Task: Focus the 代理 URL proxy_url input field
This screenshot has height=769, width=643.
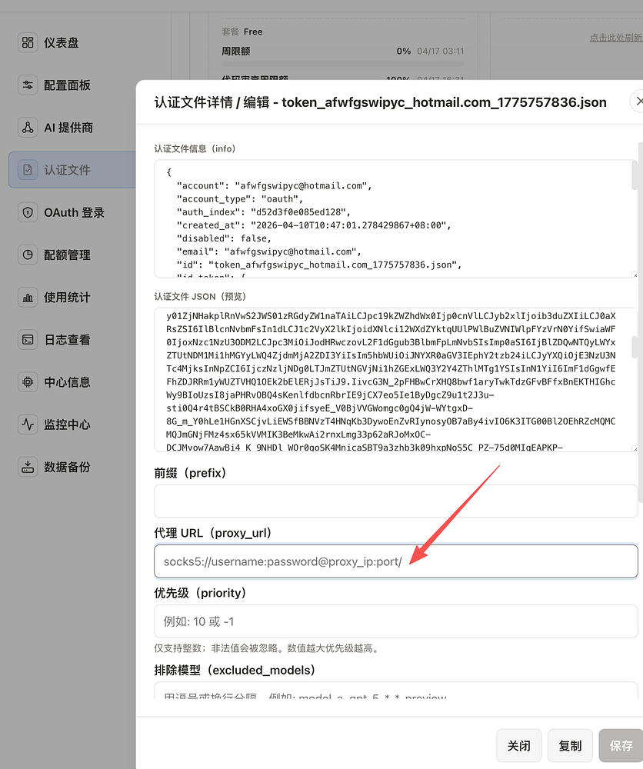Action: coord(396,561)
